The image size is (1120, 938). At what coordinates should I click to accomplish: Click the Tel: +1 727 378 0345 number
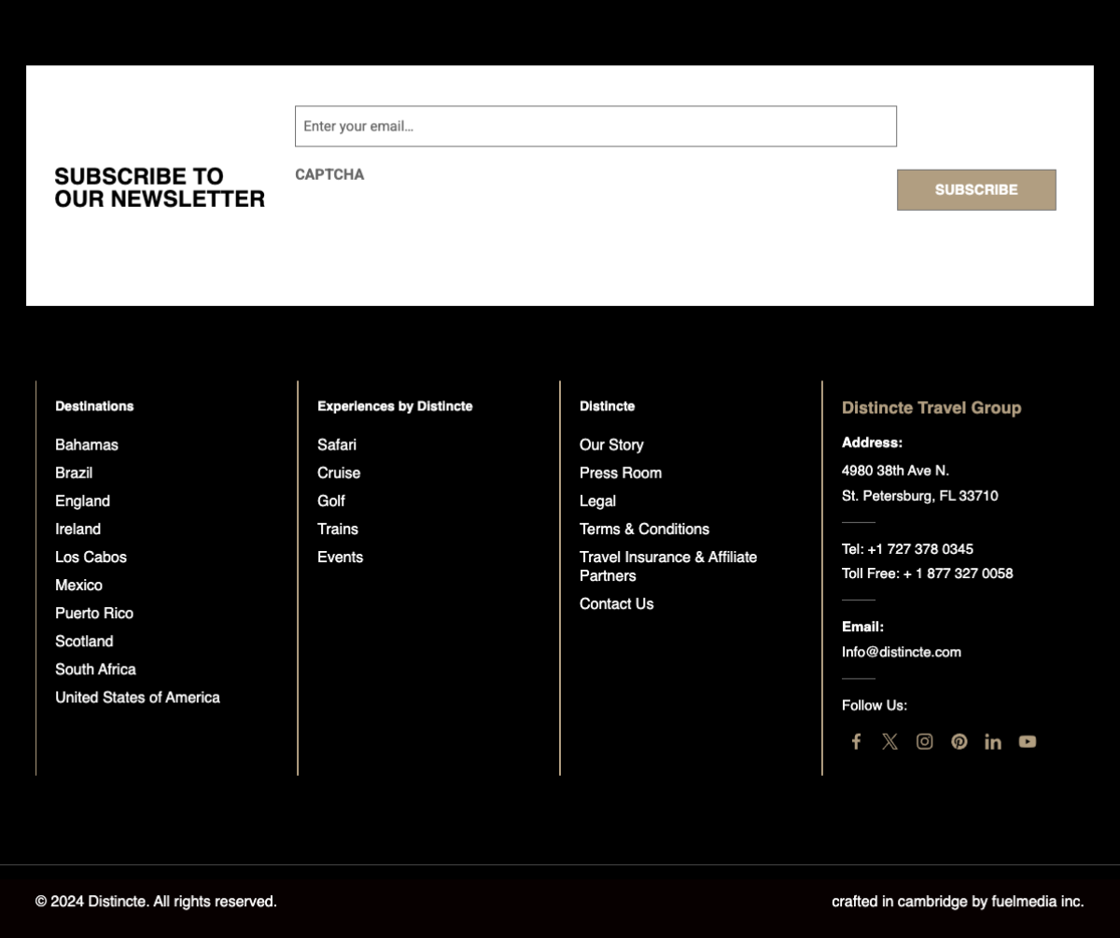(907, 549)
